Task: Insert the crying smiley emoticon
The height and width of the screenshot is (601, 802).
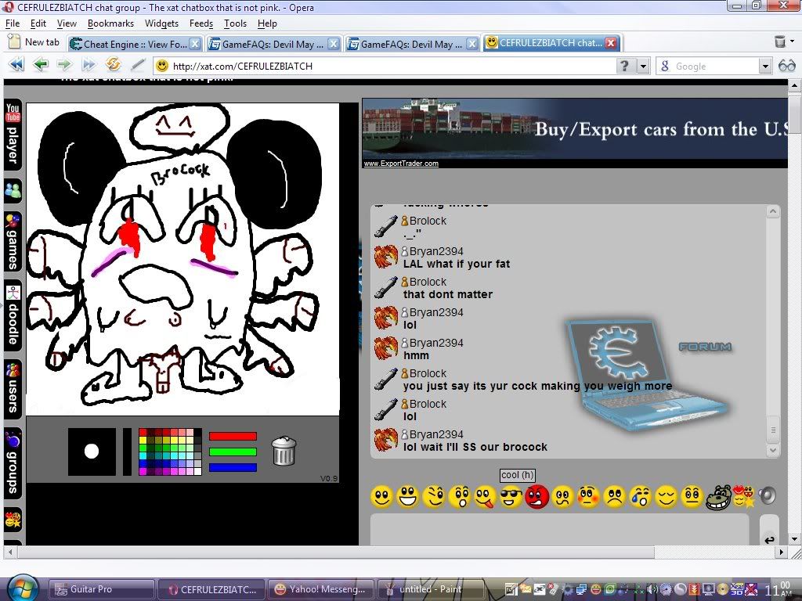Action: (x=640, y=496)
